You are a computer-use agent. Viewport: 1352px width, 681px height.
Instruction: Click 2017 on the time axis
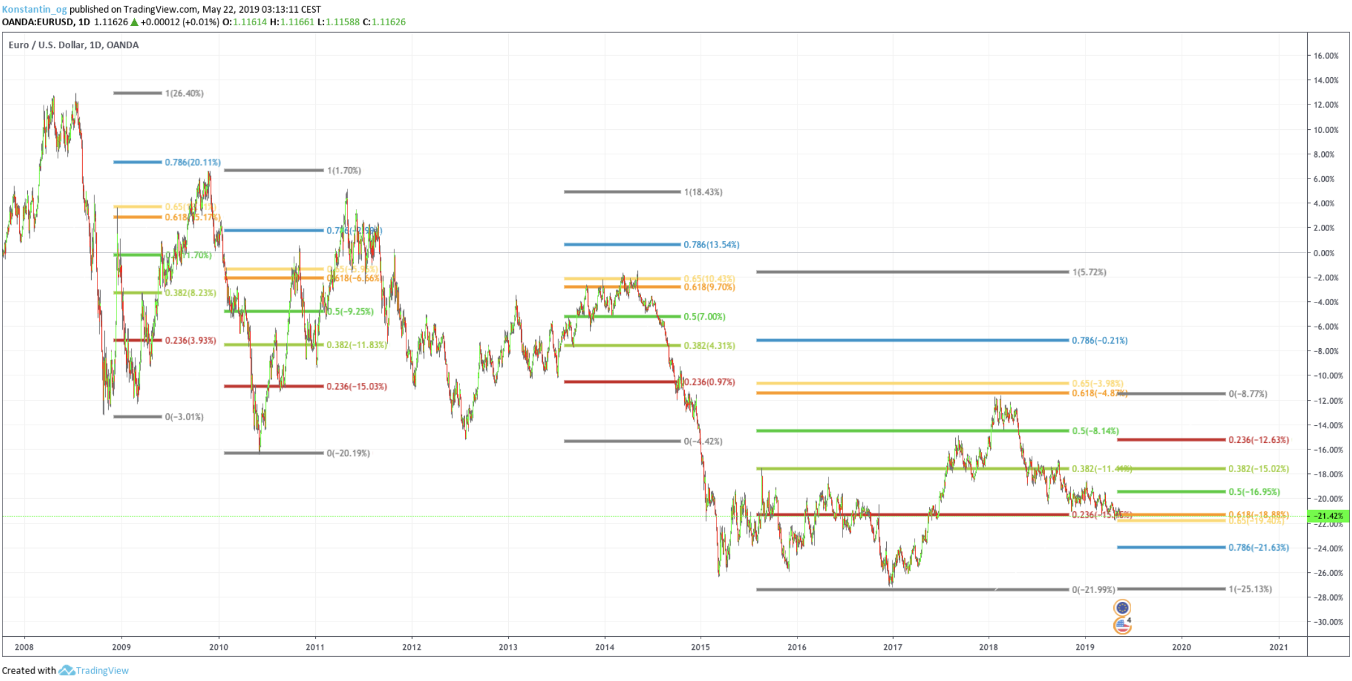(x=893, y=647)
